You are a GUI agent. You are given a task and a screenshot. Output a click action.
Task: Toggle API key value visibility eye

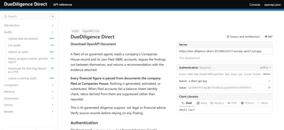click(269, 88)
